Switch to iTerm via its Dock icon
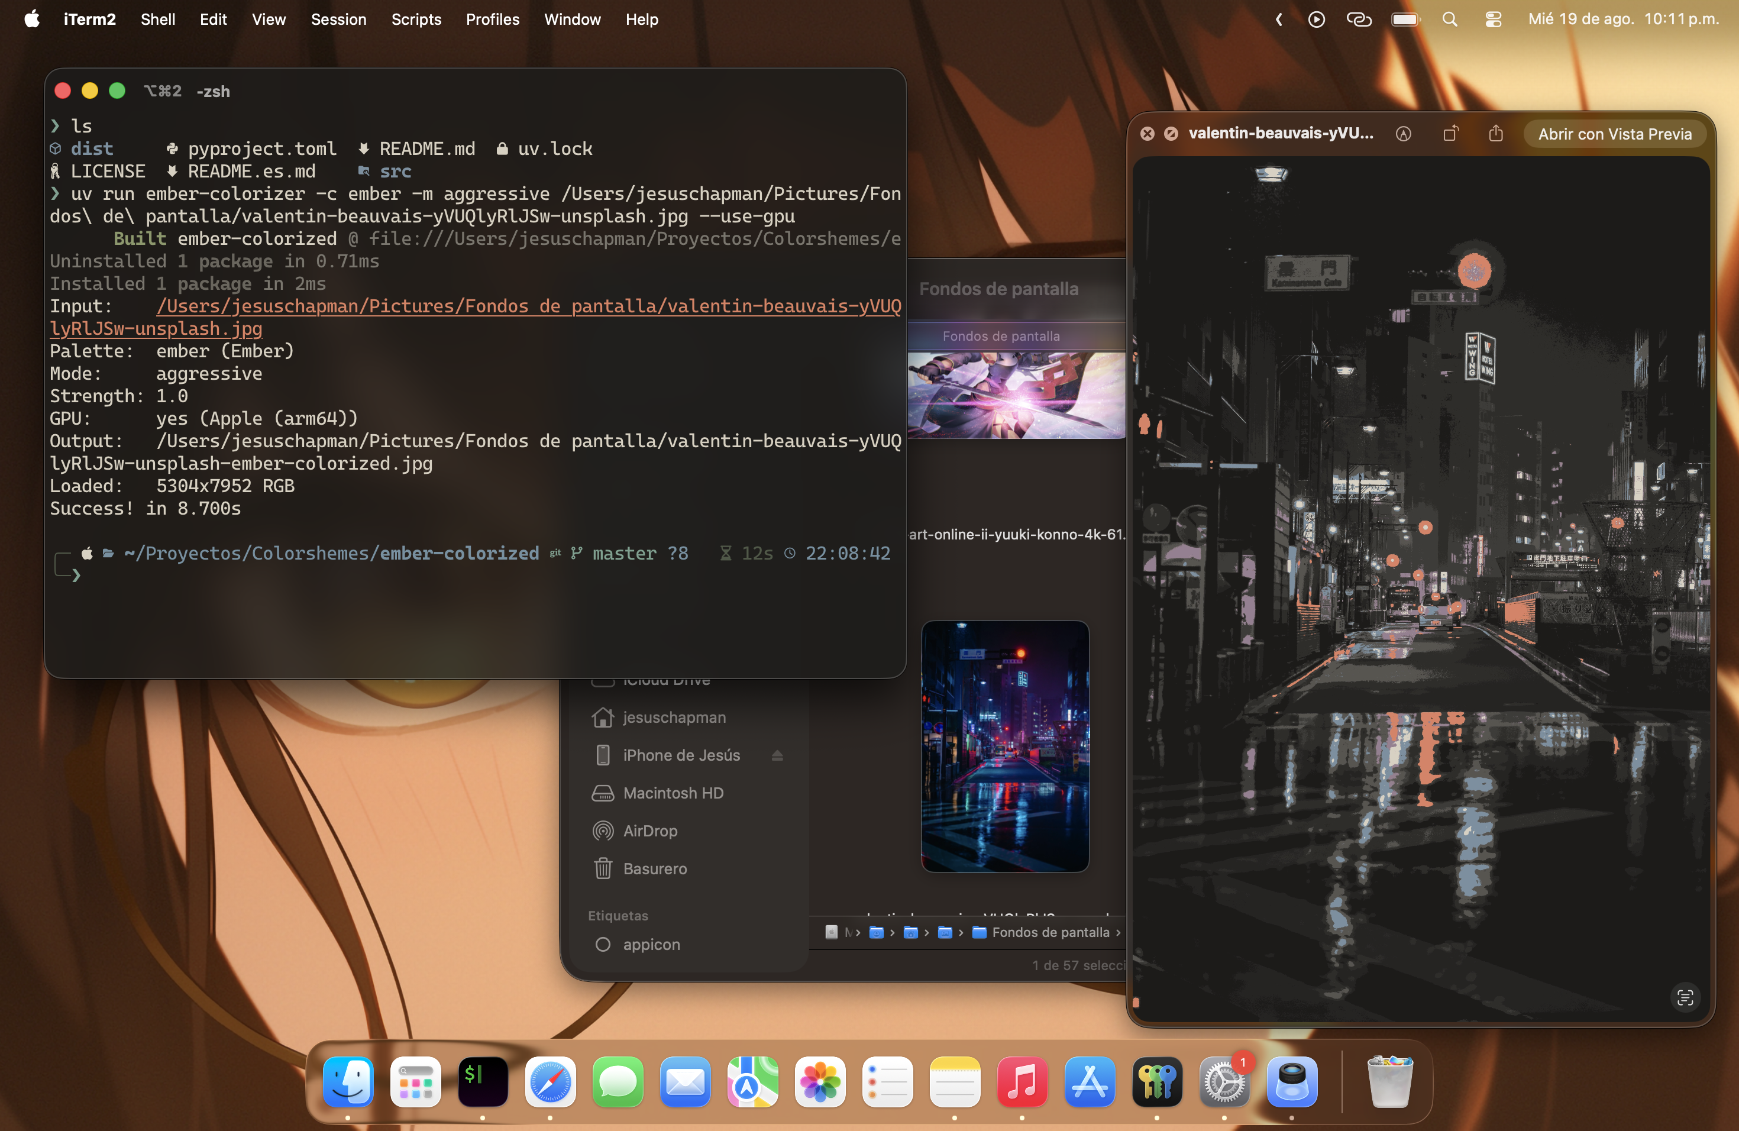 pyautogui.click(x=483, y=1081)
